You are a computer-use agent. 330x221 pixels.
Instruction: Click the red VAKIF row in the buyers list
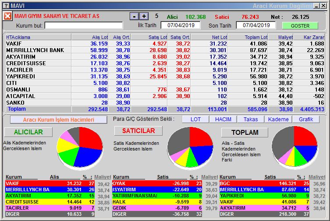coord(50,183)
